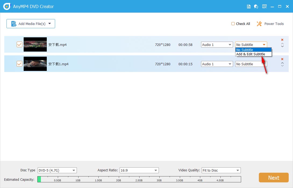Remove 安下载.mp4 with its red X
The image size is (293, 188).
(282, 40)
